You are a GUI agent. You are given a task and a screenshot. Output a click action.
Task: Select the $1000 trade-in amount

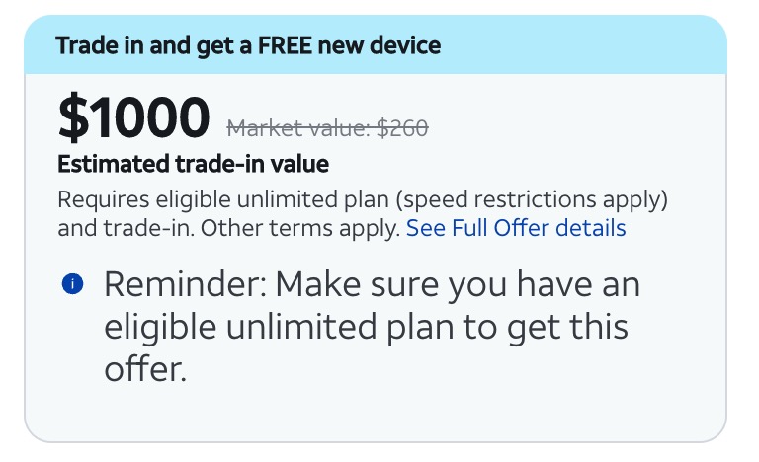(x=133, y=117)
